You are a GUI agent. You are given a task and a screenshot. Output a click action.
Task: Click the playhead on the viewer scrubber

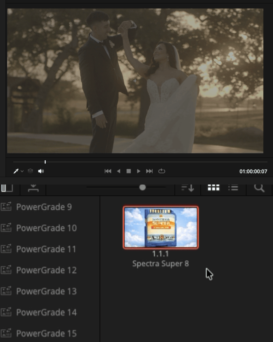click(x=45, y=162)
